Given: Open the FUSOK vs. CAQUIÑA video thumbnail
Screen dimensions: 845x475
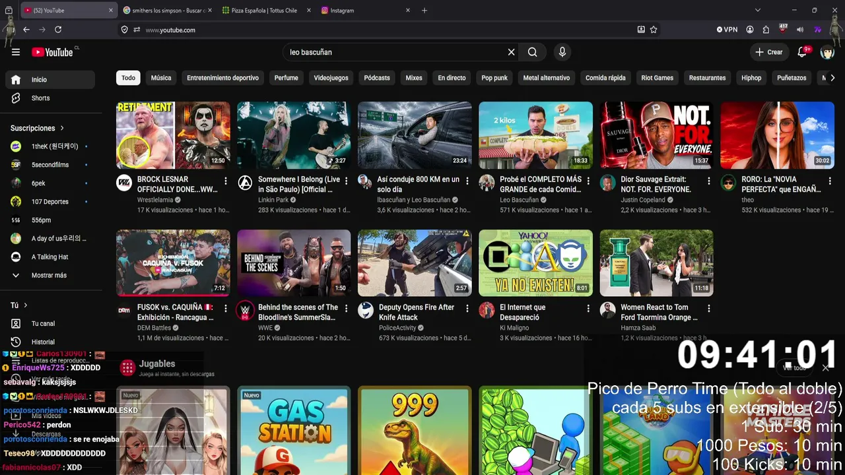Looking at the screenshot, I should click(173, 263).
